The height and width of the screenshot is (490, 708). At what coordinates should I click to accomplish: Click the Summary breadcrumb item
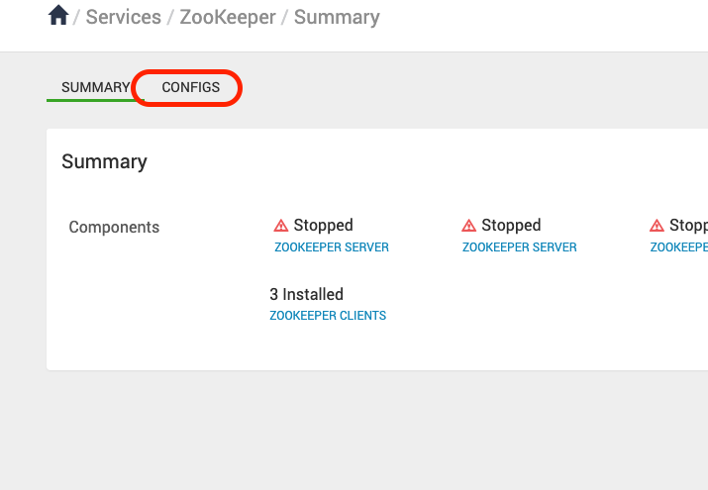(x=337, y=17)
